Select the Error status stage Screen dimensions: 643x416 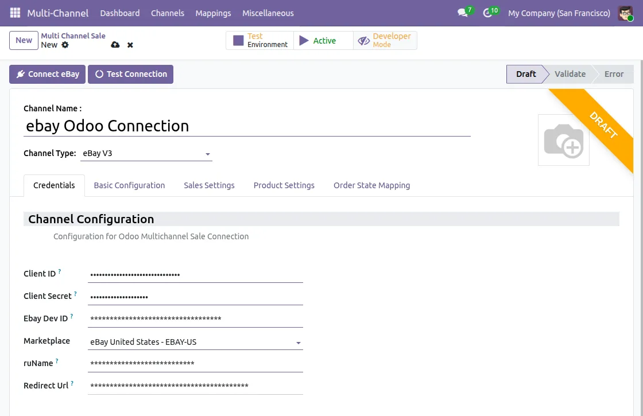pyautogui.click(x=614, y=74)
